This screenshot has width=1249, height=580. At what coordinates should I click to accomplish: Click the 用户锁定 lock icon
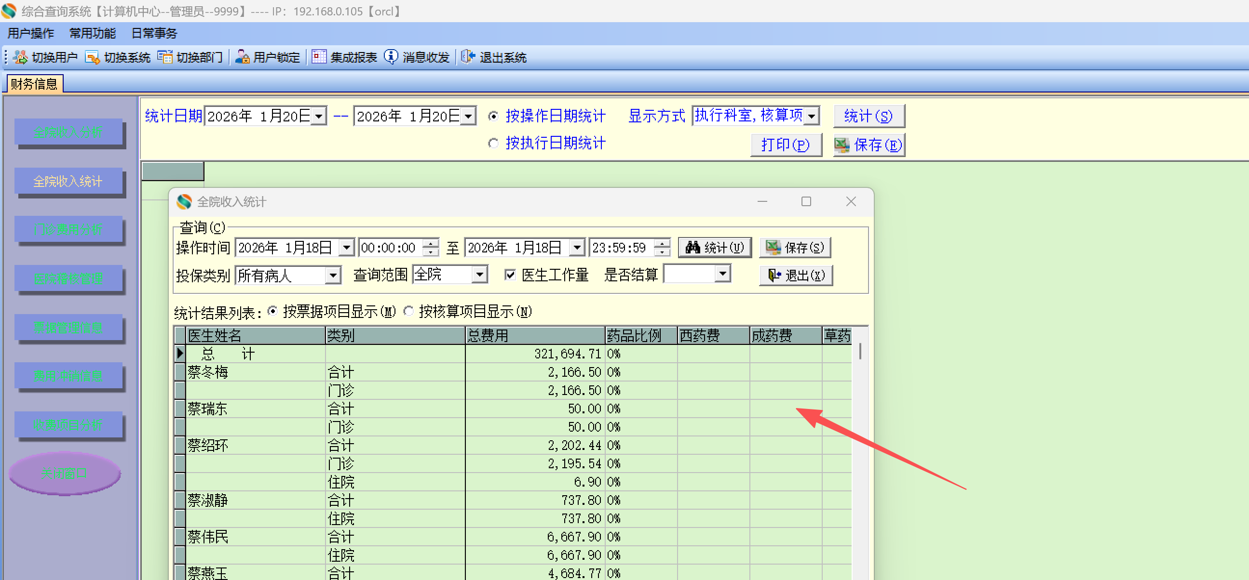pos(242,57)
